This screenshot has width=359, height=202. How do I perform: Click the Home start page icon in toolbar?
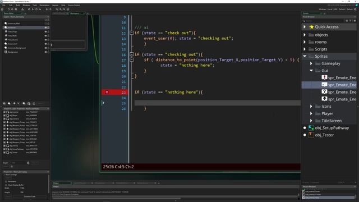tap(2, 10)
